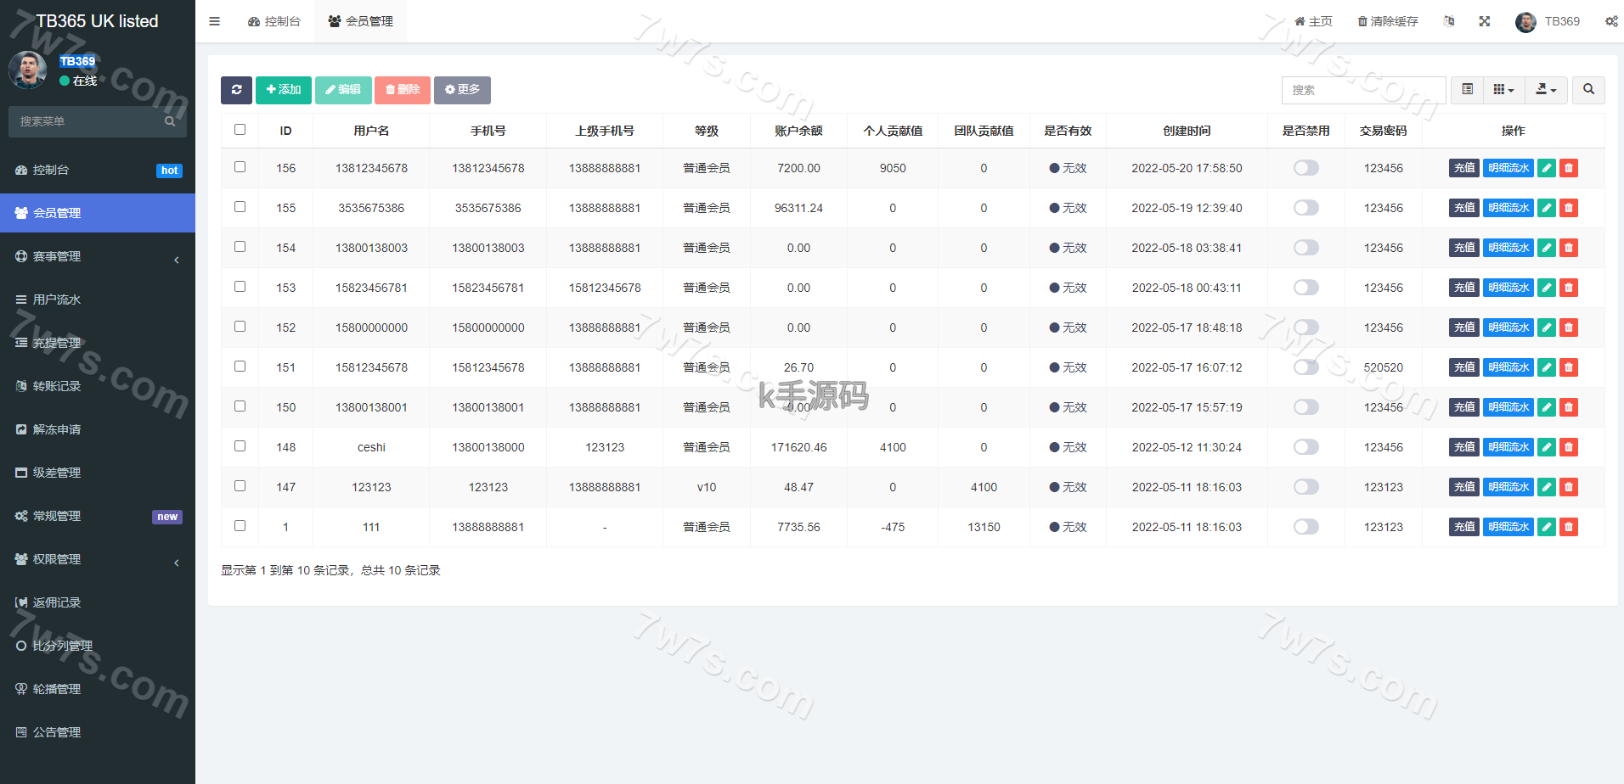1624x784 pixels.
Task: Open 常规管理 in the sidebar
Action: coord(98,516)
